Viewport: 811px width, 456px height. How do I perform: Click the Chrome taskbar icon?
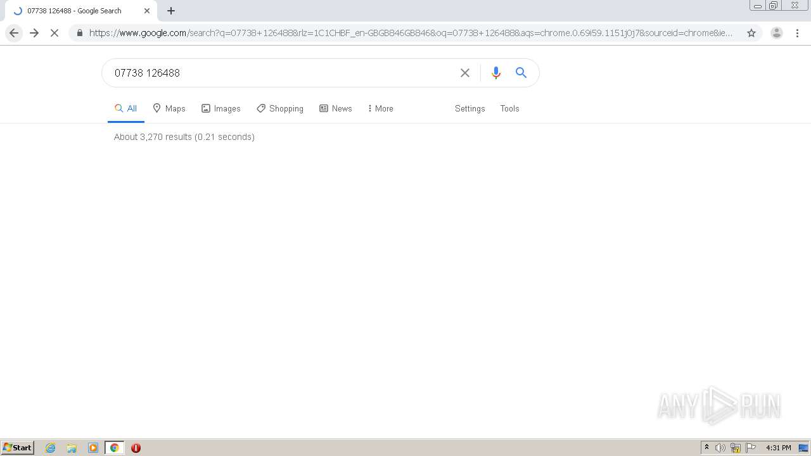coord(115,448)
